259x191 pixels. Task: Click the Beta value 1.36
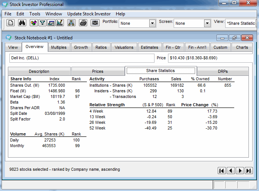click(x=61, y=102)
